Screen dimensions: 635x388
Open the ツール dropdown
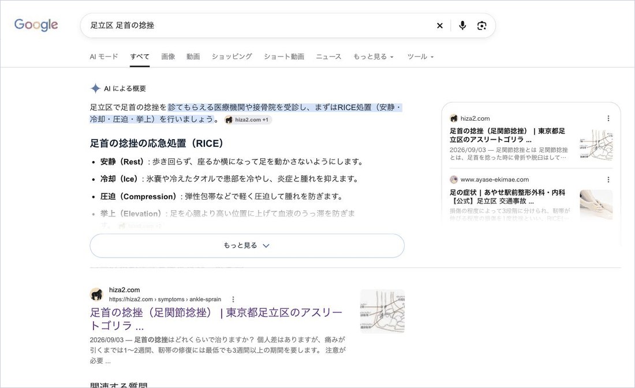pyautogui.click(x=420, y=57)
